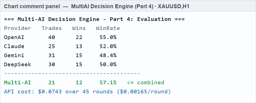Click the Wins column header
Image resolution: width=256 pixels, height=103 pixels.
(x=79, y=28)
